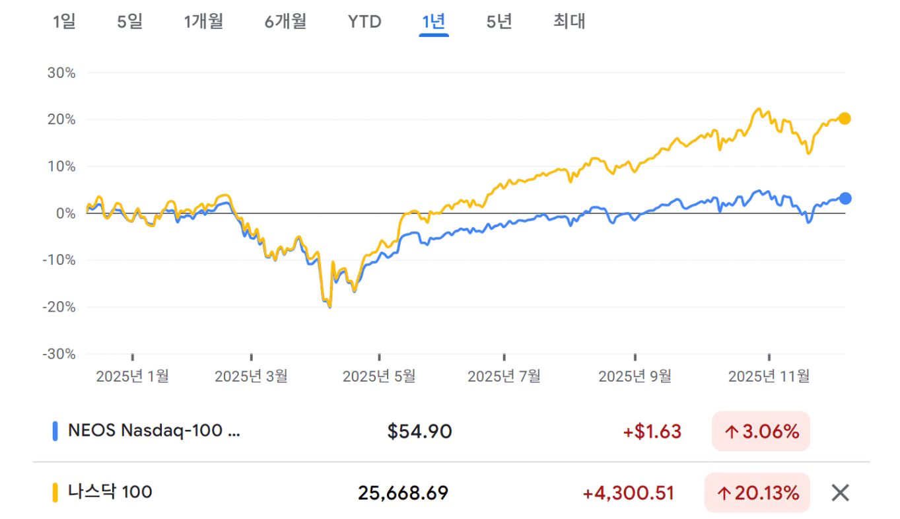900x519 pixels.
Task: Show the 6개월 chart range
Action: (x=285, y=22)
